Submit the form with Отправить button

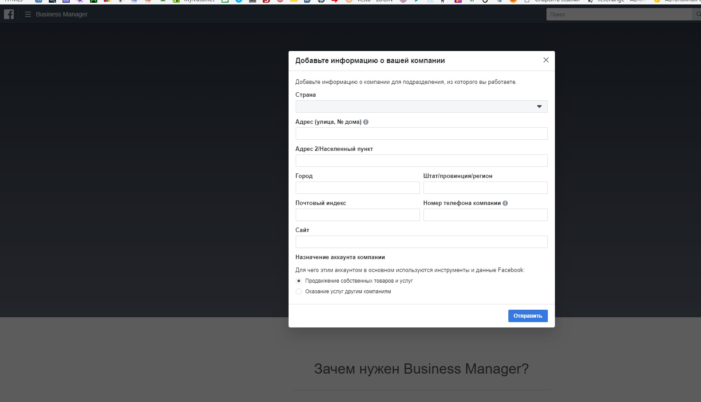point(528,316)
